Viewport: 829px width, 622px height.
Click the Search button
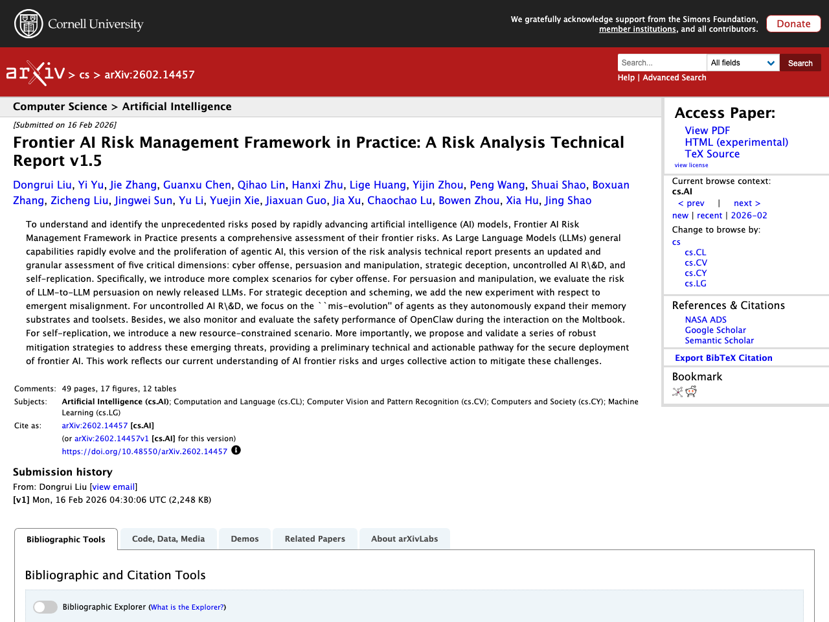click(800, 62)
